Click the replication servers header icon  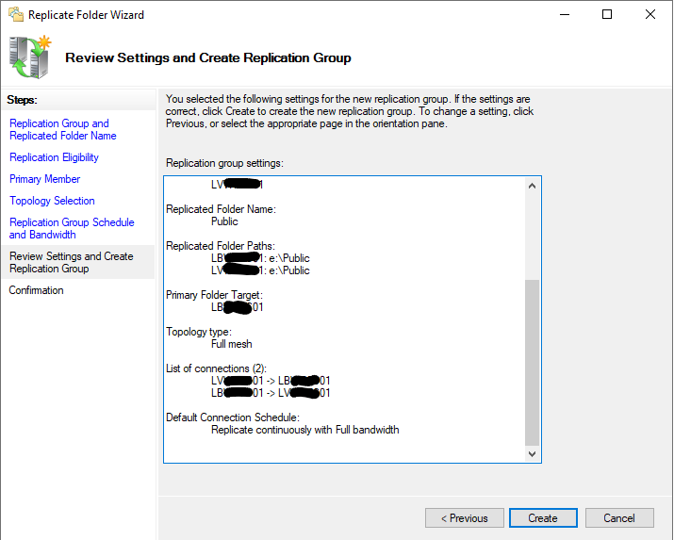click(x=29, y=57)
